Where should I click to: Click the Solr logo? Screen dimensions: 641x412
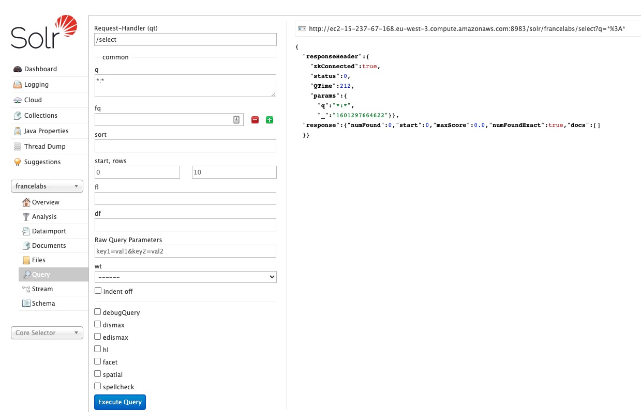coord(44,32)
